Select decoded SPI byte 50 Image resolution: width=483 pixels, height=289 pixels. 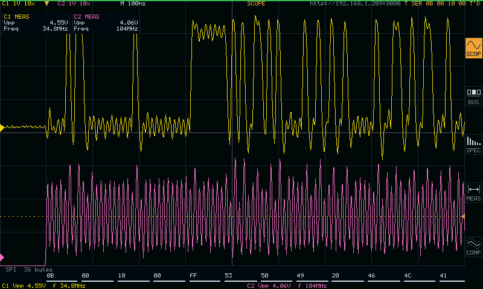(264, 276)
